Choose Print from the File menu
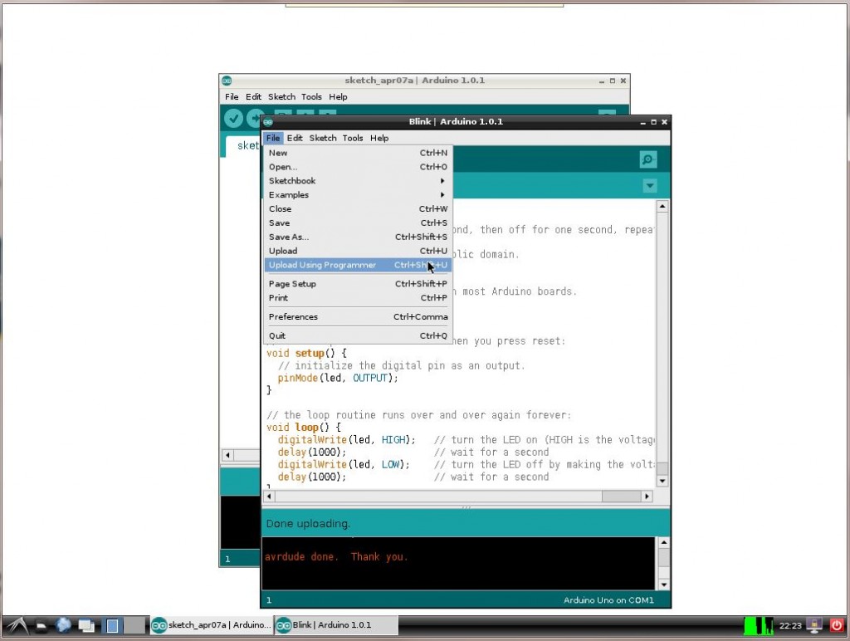This screenshot has width=850, height=641. pos(357,298)
